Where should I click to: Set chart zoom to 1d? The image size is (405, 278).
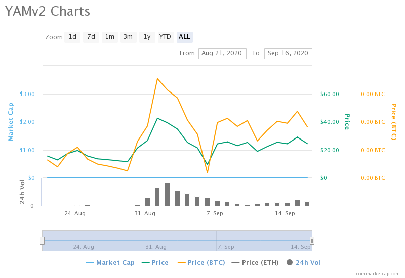click(72, 37)
